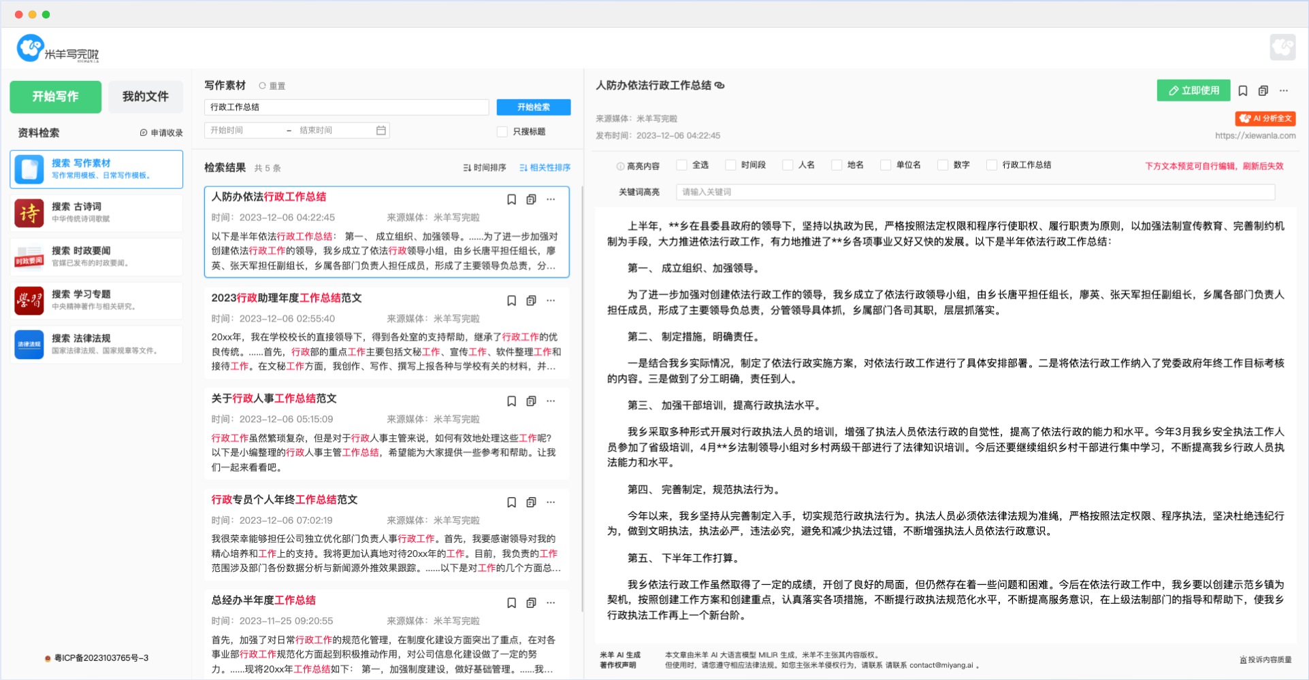Click the 搜索 学习专题 icon
Screen dimensions: 1309x680
tap(29, 301)
